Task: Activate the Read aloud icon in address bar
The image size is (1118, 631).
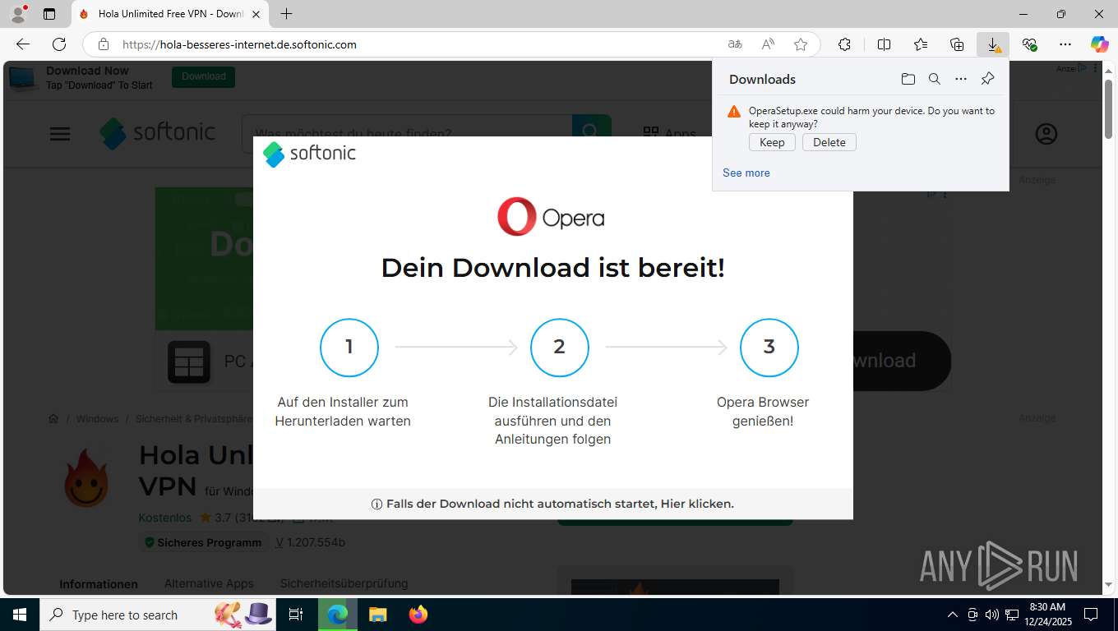Action: [768, 44]
